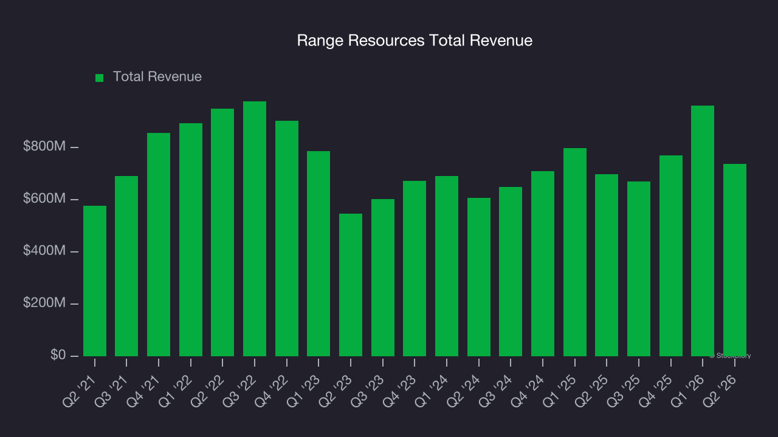Screen dimensions: 778x437
Task: Select the Q3 '24 revenue bar
Action: point(511,271)
